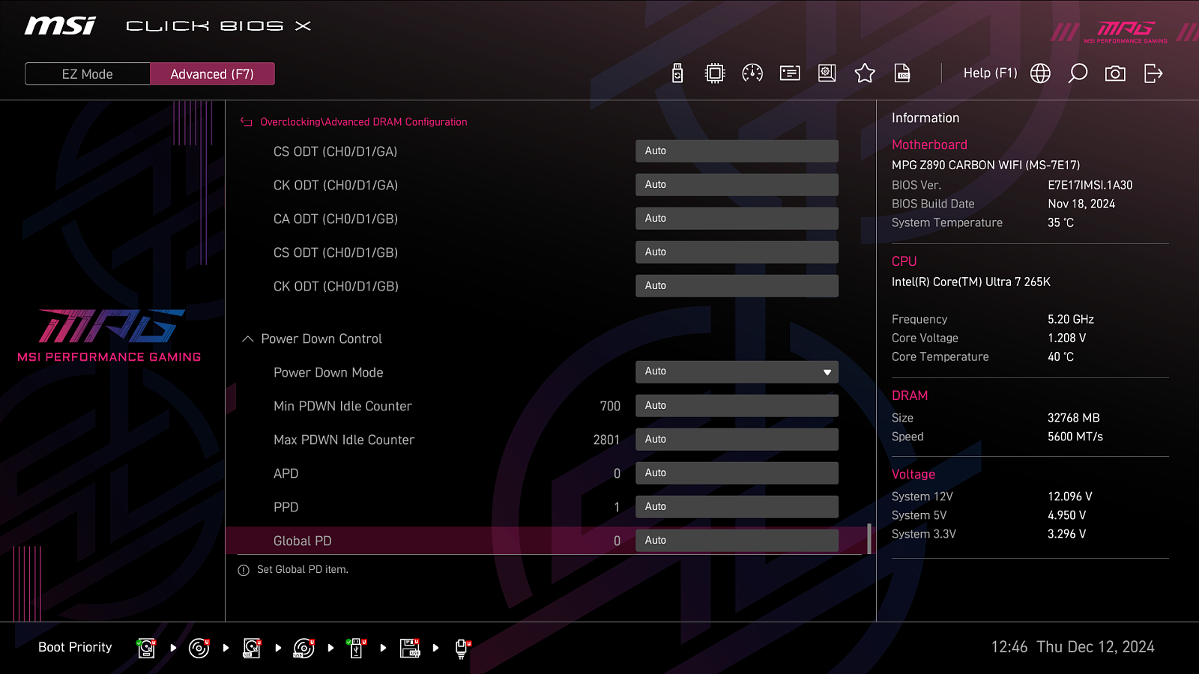Click the Max PDWN current value 2801
Image resolution: width=1199 pixels, height=674 pixels.
pyautogui.click(x=606, y=440)
